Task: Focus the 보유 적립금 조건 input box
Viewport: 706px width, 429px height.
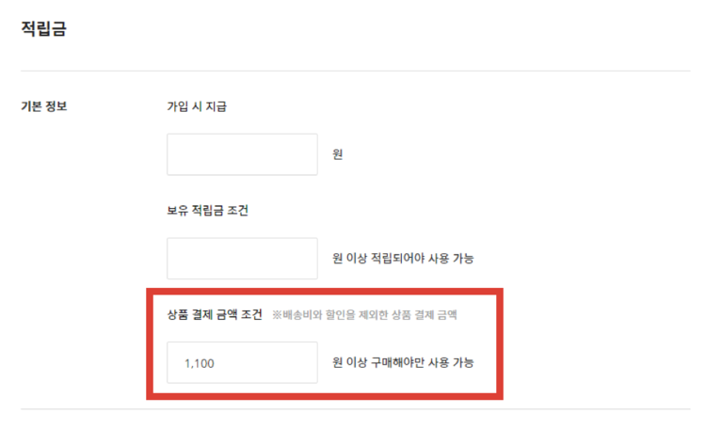Action: pos(242,259)
